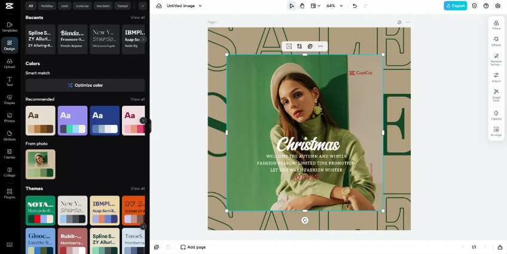Image resolution: width=507 pixels, height=254 pixels.
Task: Open the Photos panel
Action: (x=10, y=118)
